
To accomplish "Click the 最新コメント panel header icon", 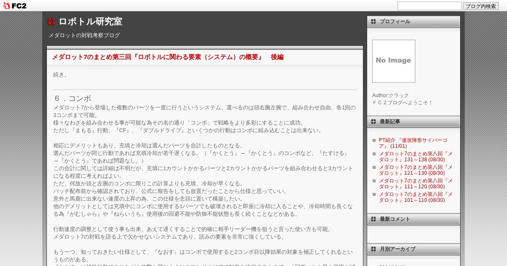I will click(373, 219).
